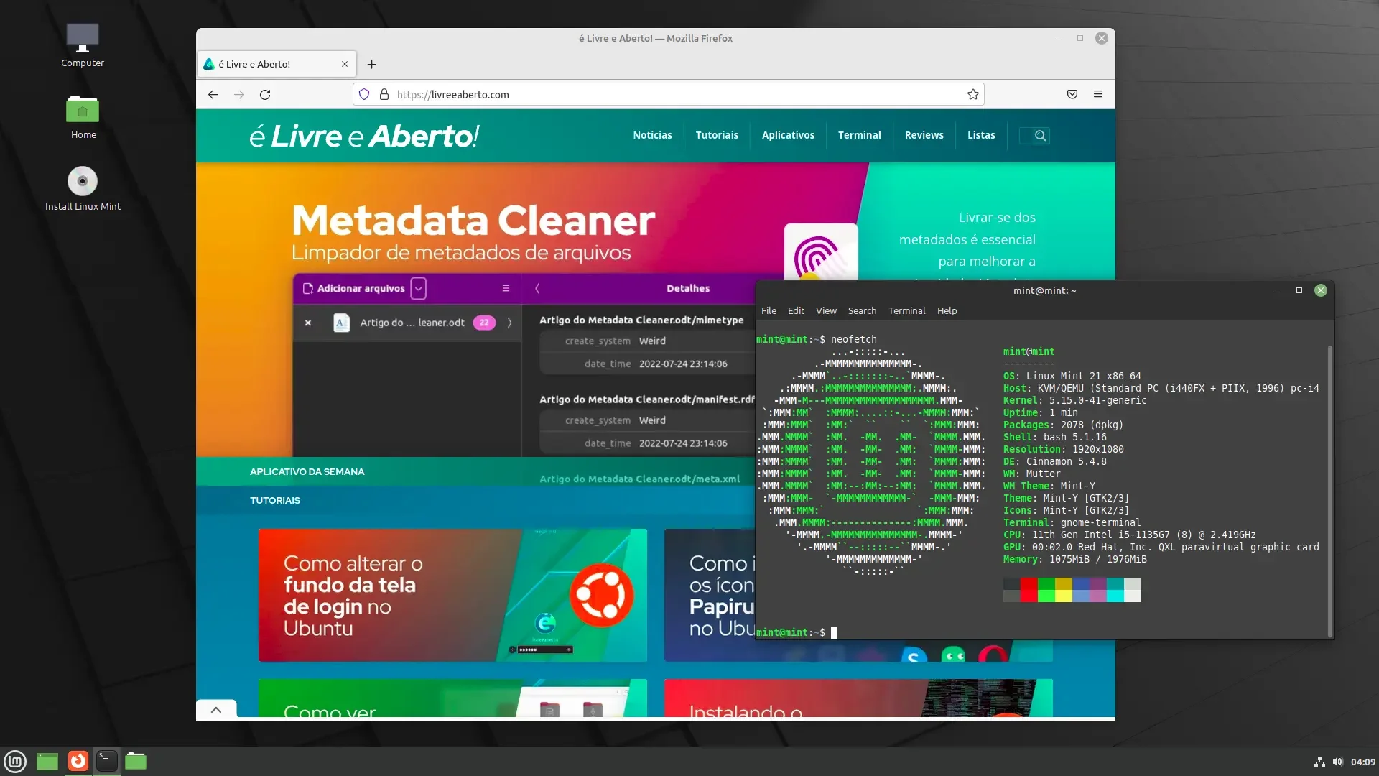
Task: Open the Aplicativos nav link
Action: pos(788,135)
